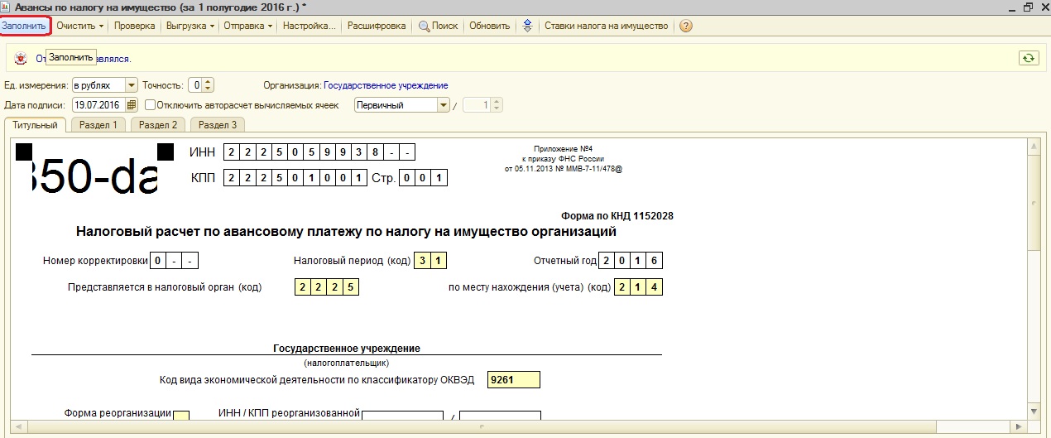
Task: Switch to the Раздел 1 tab
Action: tap(98, 125)
